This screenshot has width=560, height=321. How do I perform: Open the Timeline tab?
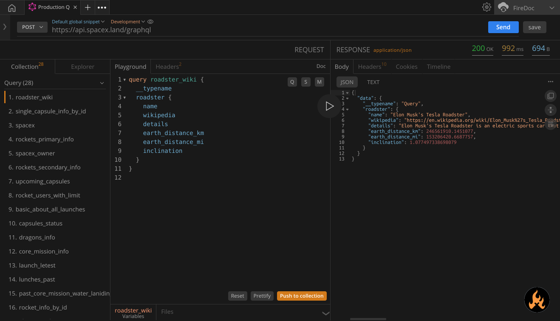point(438,66)
